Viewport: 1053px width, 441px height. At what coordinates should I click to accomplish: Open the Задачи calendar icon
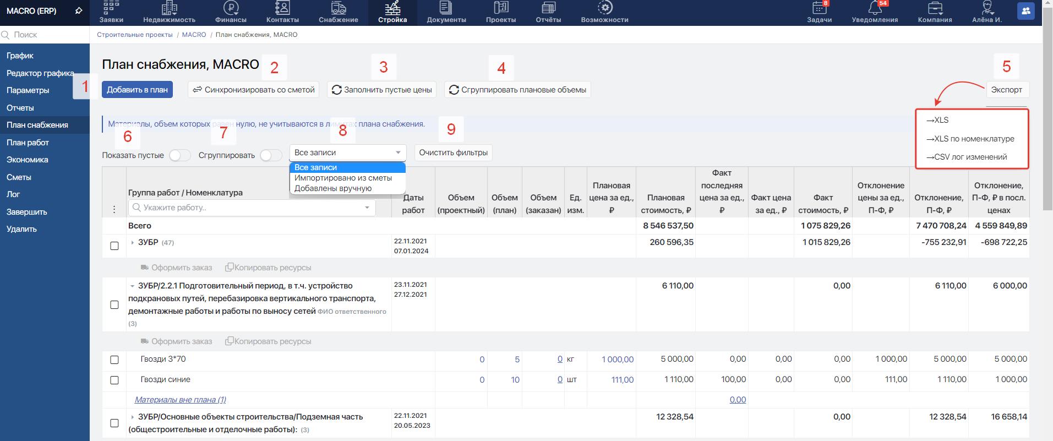click(x=819, y=8)
